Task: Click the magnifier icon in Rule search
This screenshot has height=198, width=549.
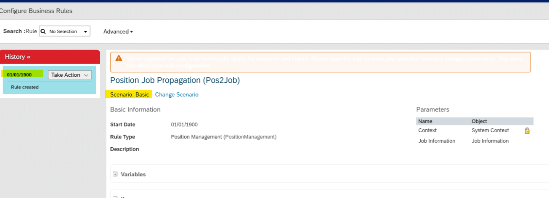Action: click(x=43, y=31)
